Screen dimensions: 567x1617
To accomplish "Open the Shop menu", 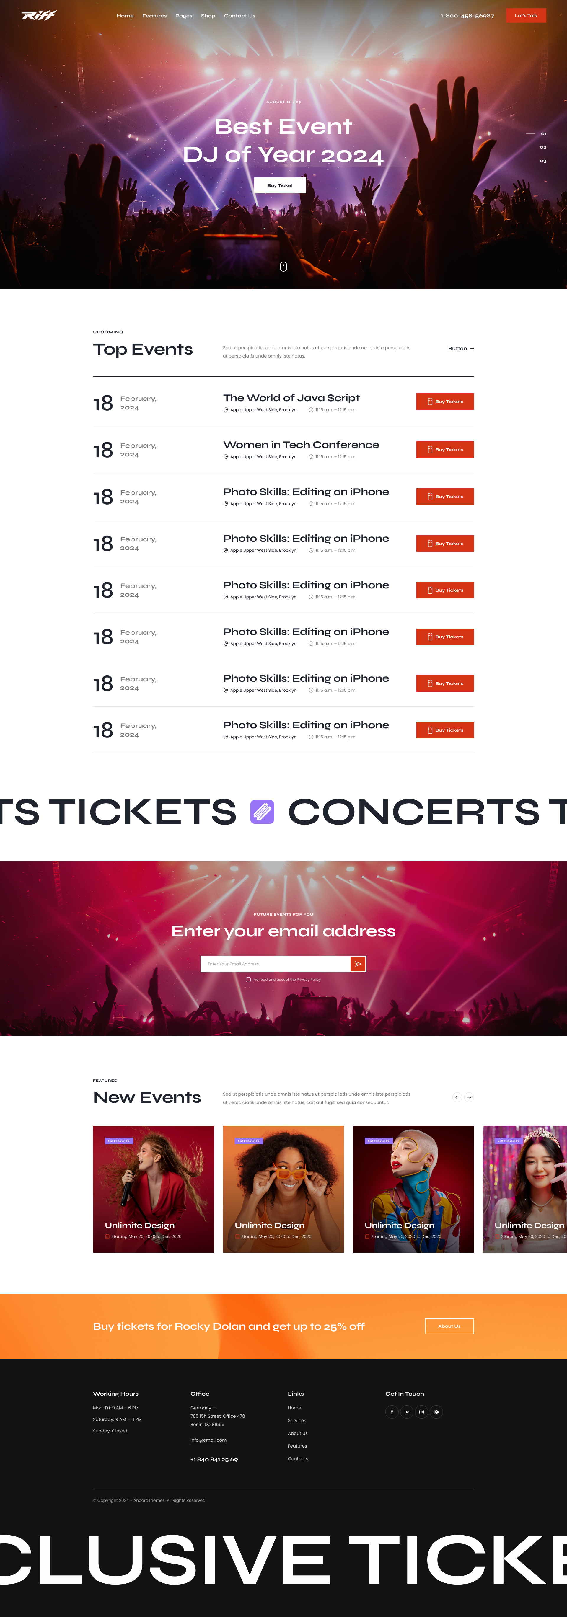I will 208,16.
